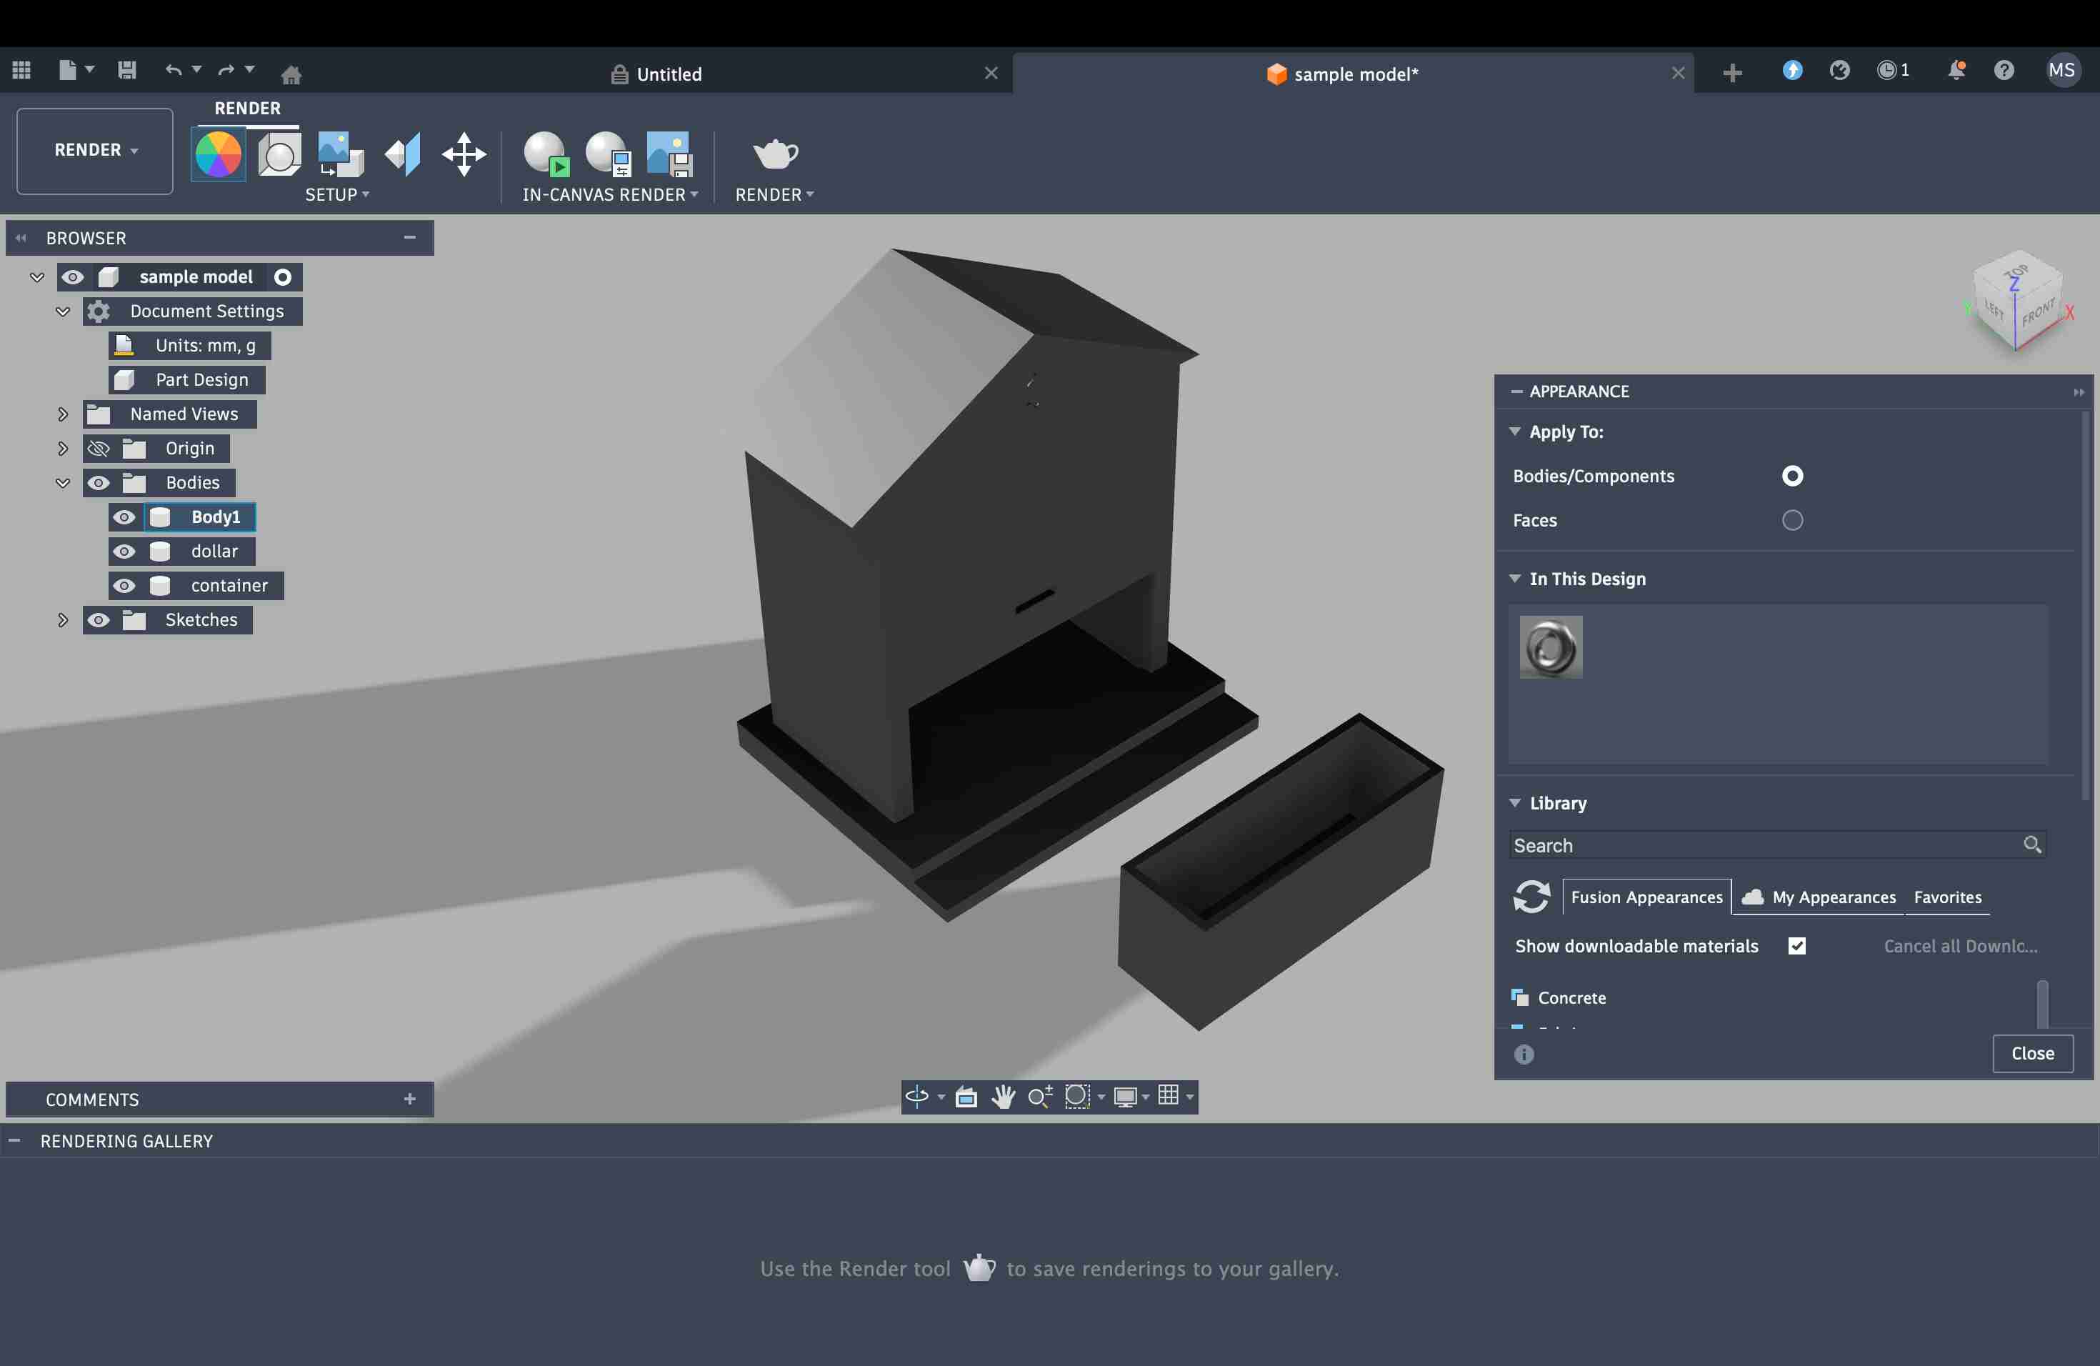This screenshot has height=1366, width=2100.
Task: Click the Render teapot icon
Action: [x=775, y=154]
